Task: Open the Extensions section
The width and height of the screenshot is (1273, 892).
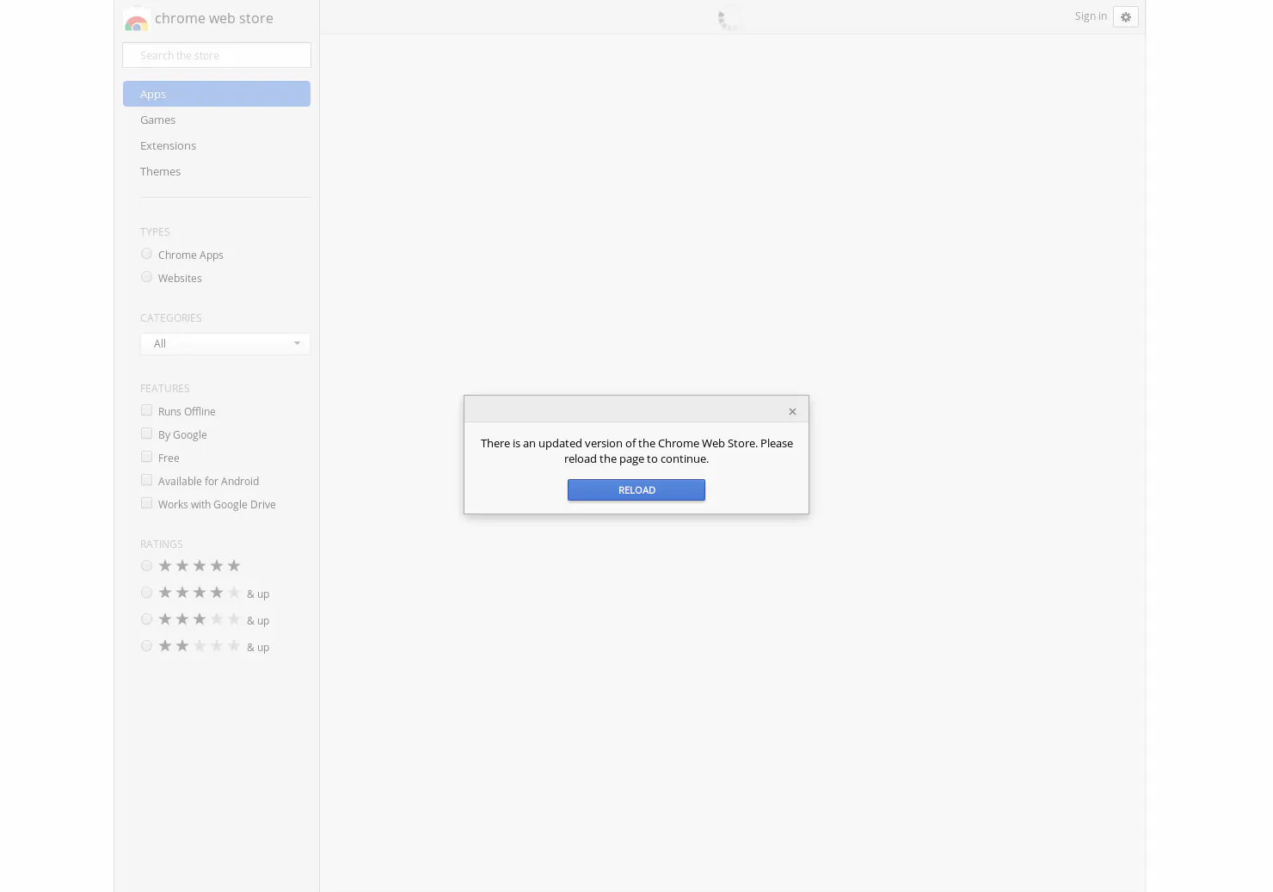Action: pos(168,145)
